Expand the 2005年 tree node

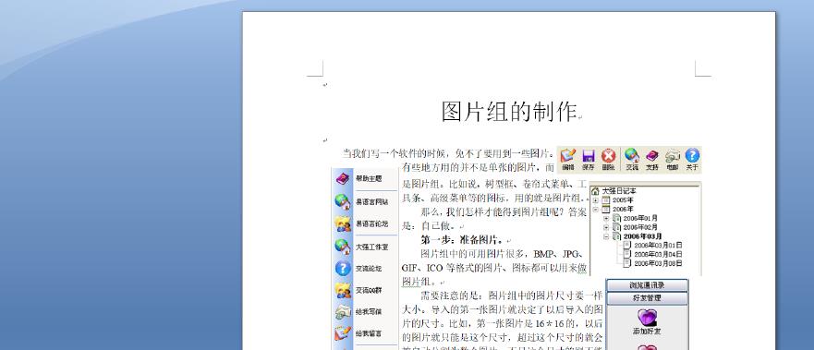(x=595, y=200)
